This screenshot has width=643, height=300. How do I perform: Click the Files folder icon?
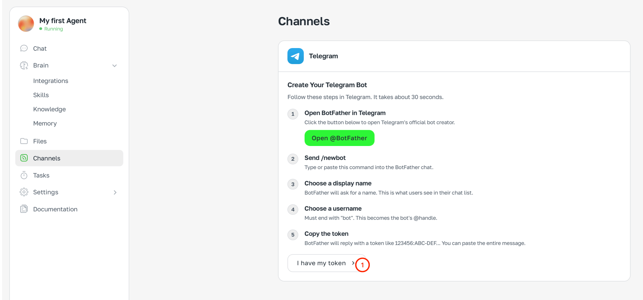(24, 141)
